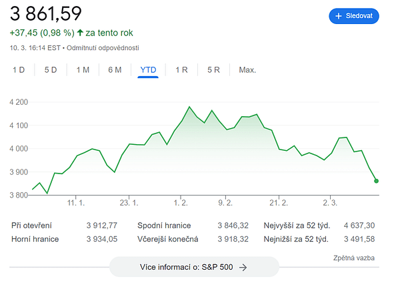
Task: Click the Nejvyšší za 52 týd. label
Action: pyautogui.click(x=297, y=226)
